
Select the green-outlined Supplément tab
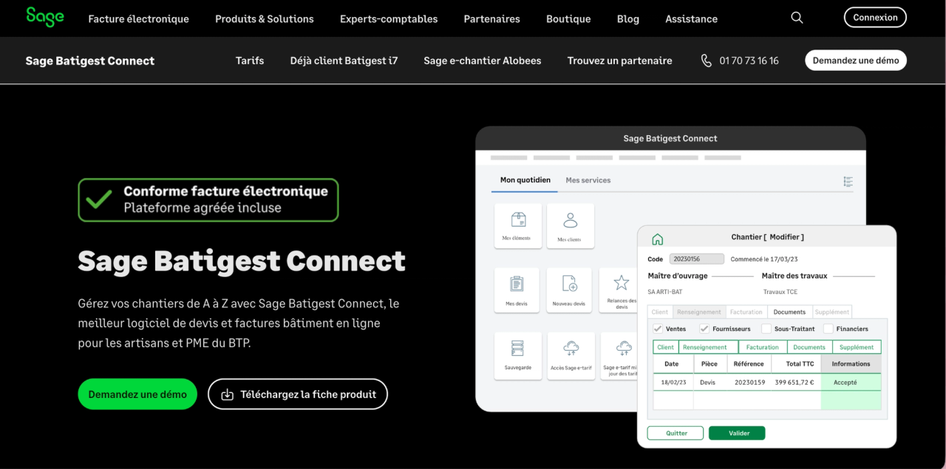857,347
